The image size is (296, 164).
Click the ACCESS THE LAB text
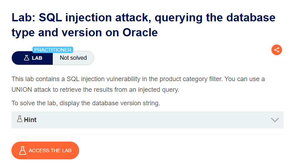[x=50, y=150]
